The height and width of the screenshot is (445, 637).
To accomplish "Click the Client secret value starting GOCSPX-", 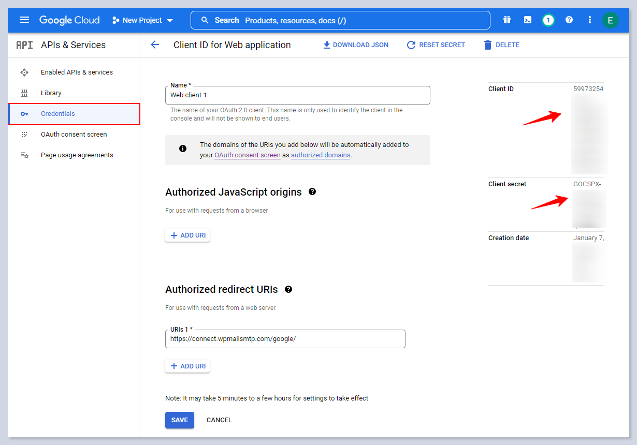I will (587, 184).
